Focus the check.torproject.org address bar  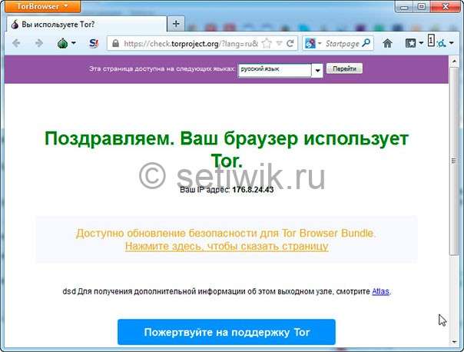pyautogui.click(x=190, y=44)
